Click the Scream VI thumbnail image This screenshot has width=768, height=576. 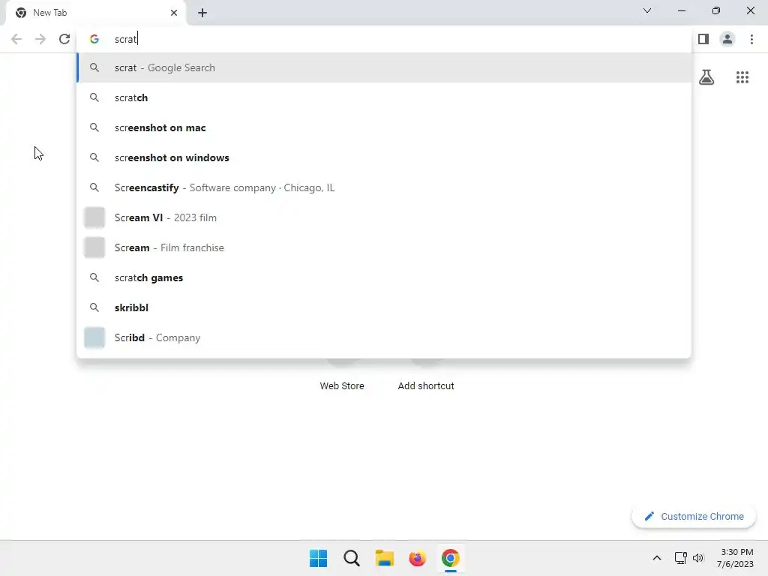click(x=94, y=217)
